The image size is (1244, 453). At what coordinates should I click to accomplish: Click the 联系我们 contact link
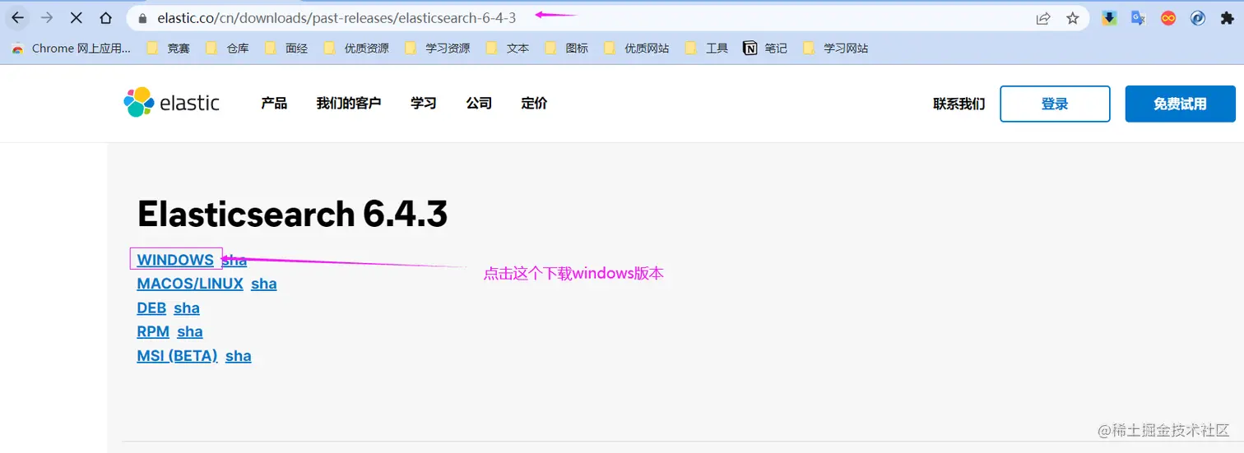pos(959,104)
